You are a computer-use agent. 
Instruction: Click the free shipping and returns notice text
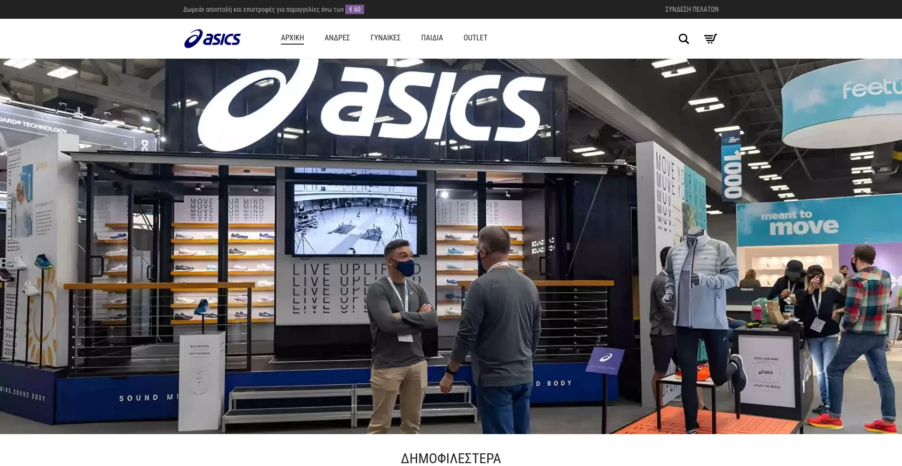[x=264, y=9]
